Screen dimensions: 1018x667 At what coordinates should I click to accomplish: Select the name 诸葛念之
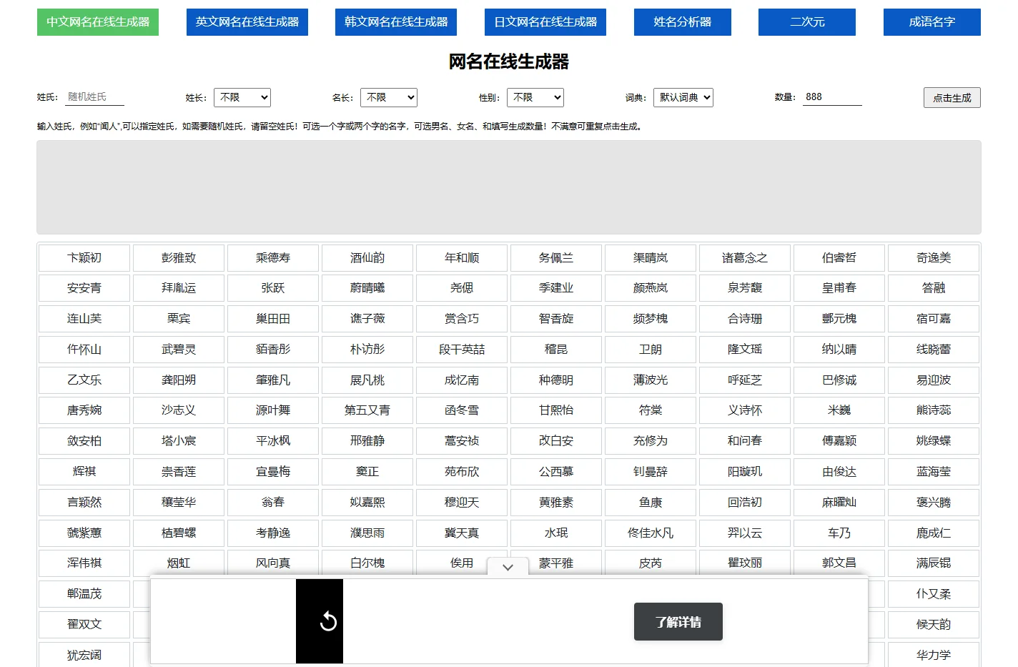pos(745,258)
